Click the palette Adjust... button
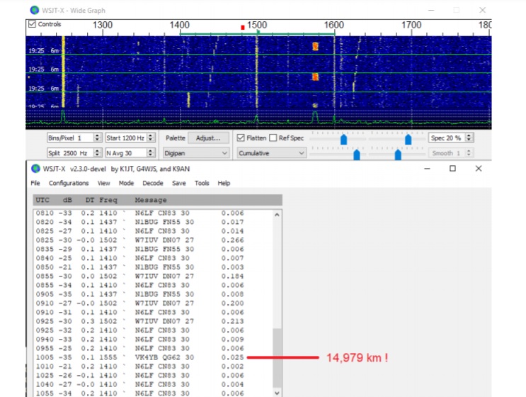 [208, 138]
